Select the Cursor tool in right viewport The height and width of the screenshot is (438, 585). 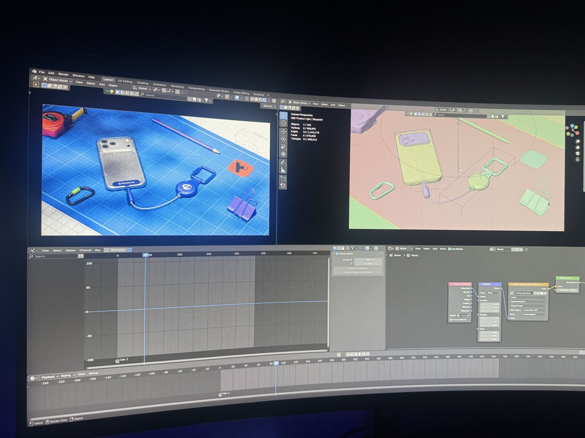point(283,123)
